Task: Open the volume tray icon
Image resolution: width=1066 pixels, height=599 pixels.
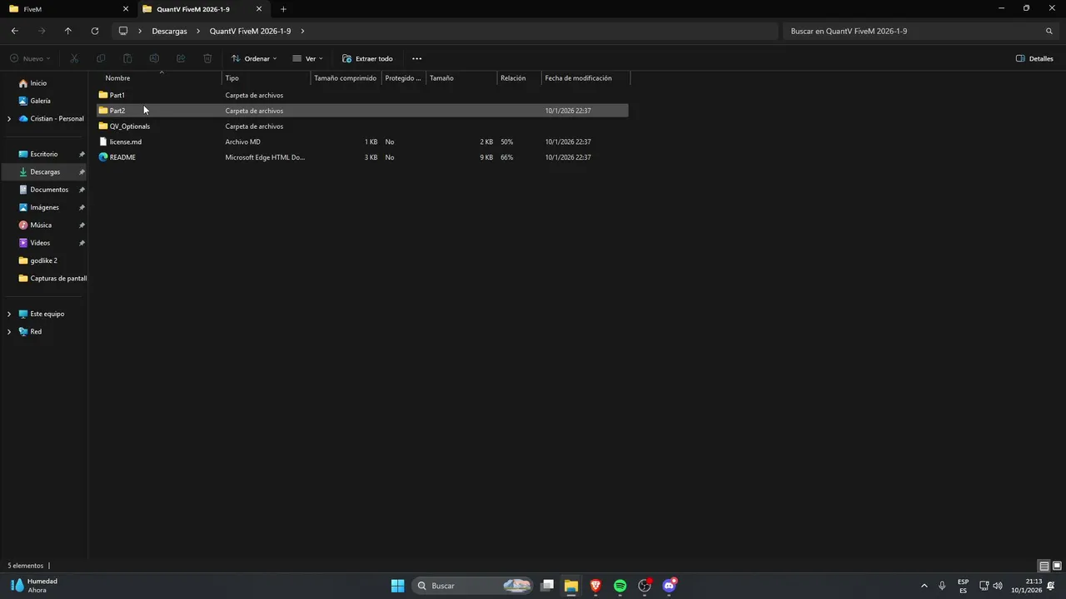Action: 998,586
